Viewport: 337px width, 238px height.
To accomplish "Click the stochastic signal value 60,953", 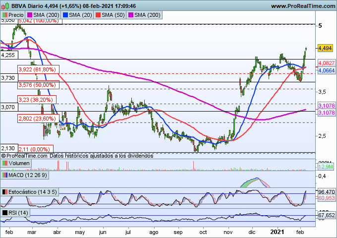I will coord(327,198).
